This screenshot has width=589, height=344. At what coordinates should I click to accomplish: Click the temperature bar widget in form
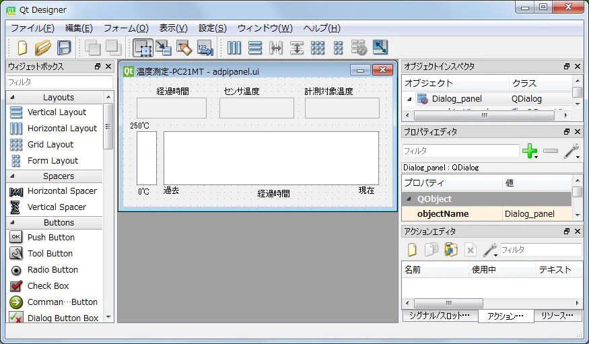[147, 158]
